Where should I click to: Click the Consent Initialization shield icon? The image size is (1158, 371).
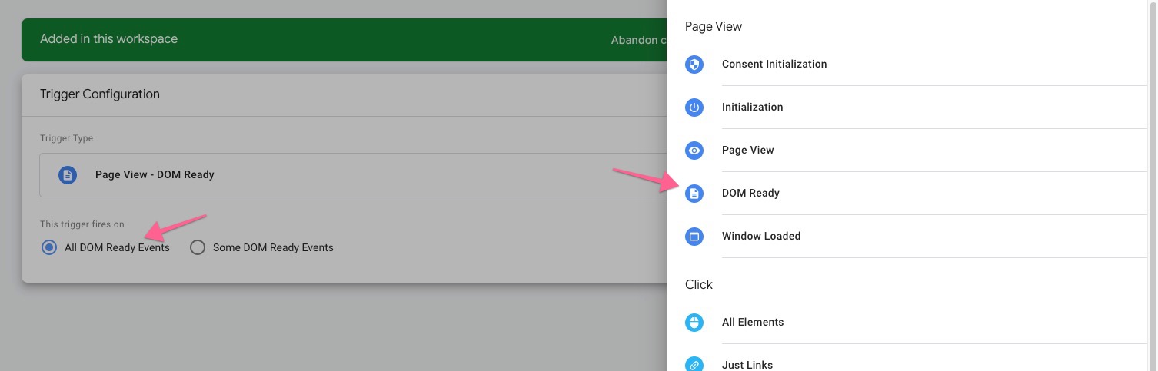click(x=694, y=65)
